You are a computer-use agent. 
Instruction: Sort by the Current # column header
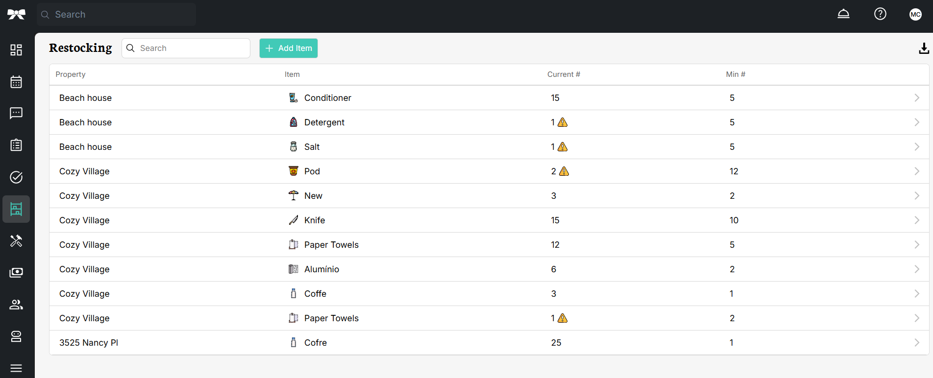pos(564,74)
